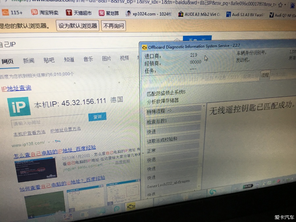
Task: Open 如何查看自己电脑的ip地址?_百度经验 result
Action: pyautogui.click(x=62, y=183)
